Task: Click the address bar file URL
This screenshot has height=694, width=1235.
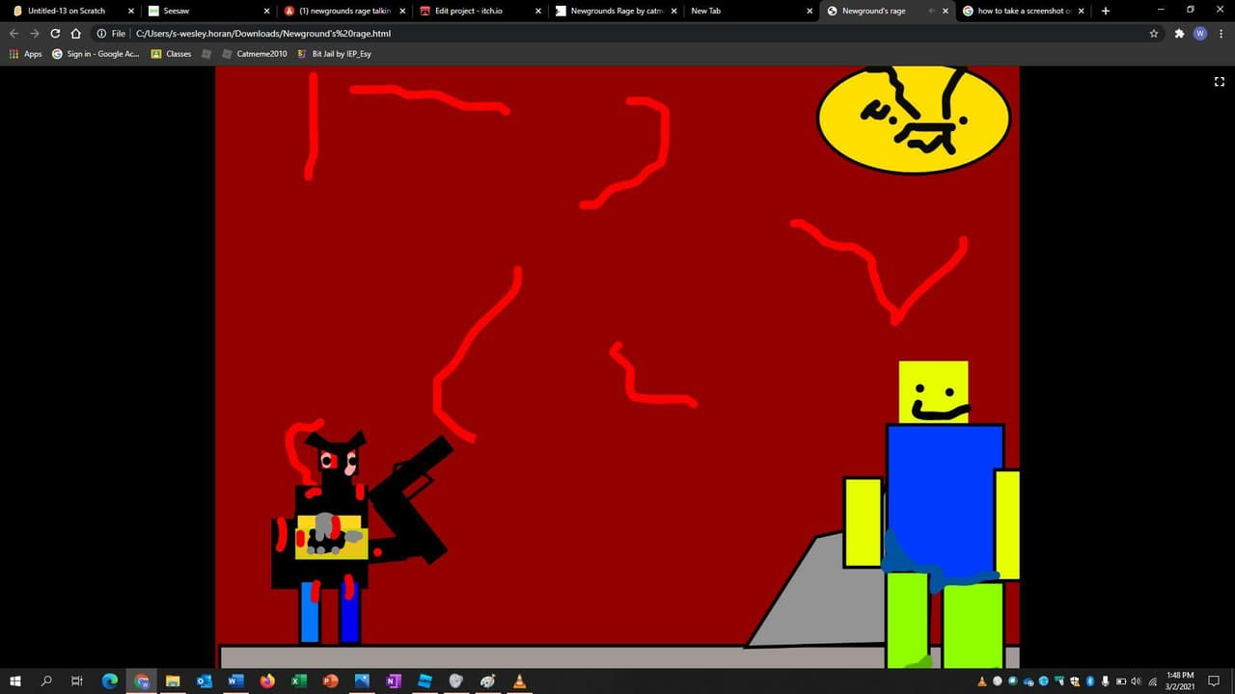Action: coord(263,33)
